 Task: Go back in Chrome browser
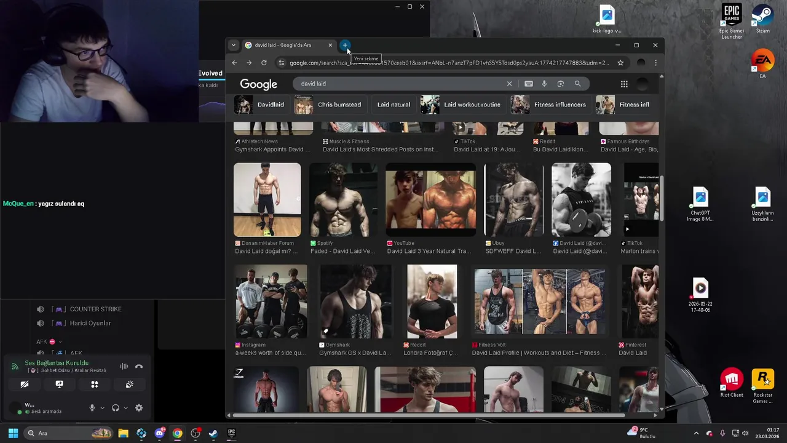234,63
